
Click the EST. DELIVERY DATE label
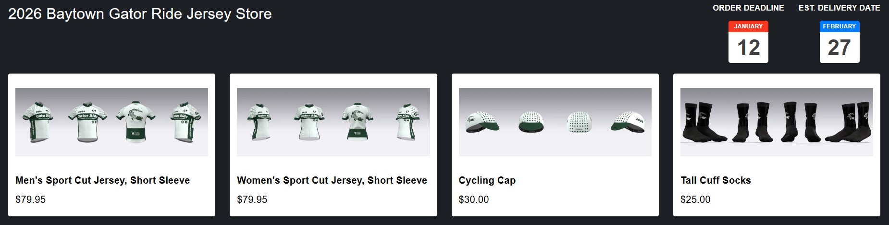(840, 8)
